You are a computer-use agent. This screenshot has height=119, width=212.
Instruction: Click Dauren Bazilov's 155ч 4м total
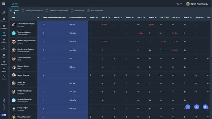(72, 67)
